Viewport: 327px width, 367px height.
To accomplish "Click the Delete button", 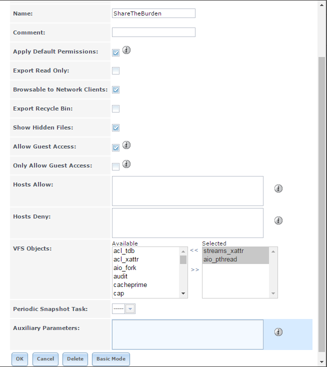I will (x=75, y=359).
